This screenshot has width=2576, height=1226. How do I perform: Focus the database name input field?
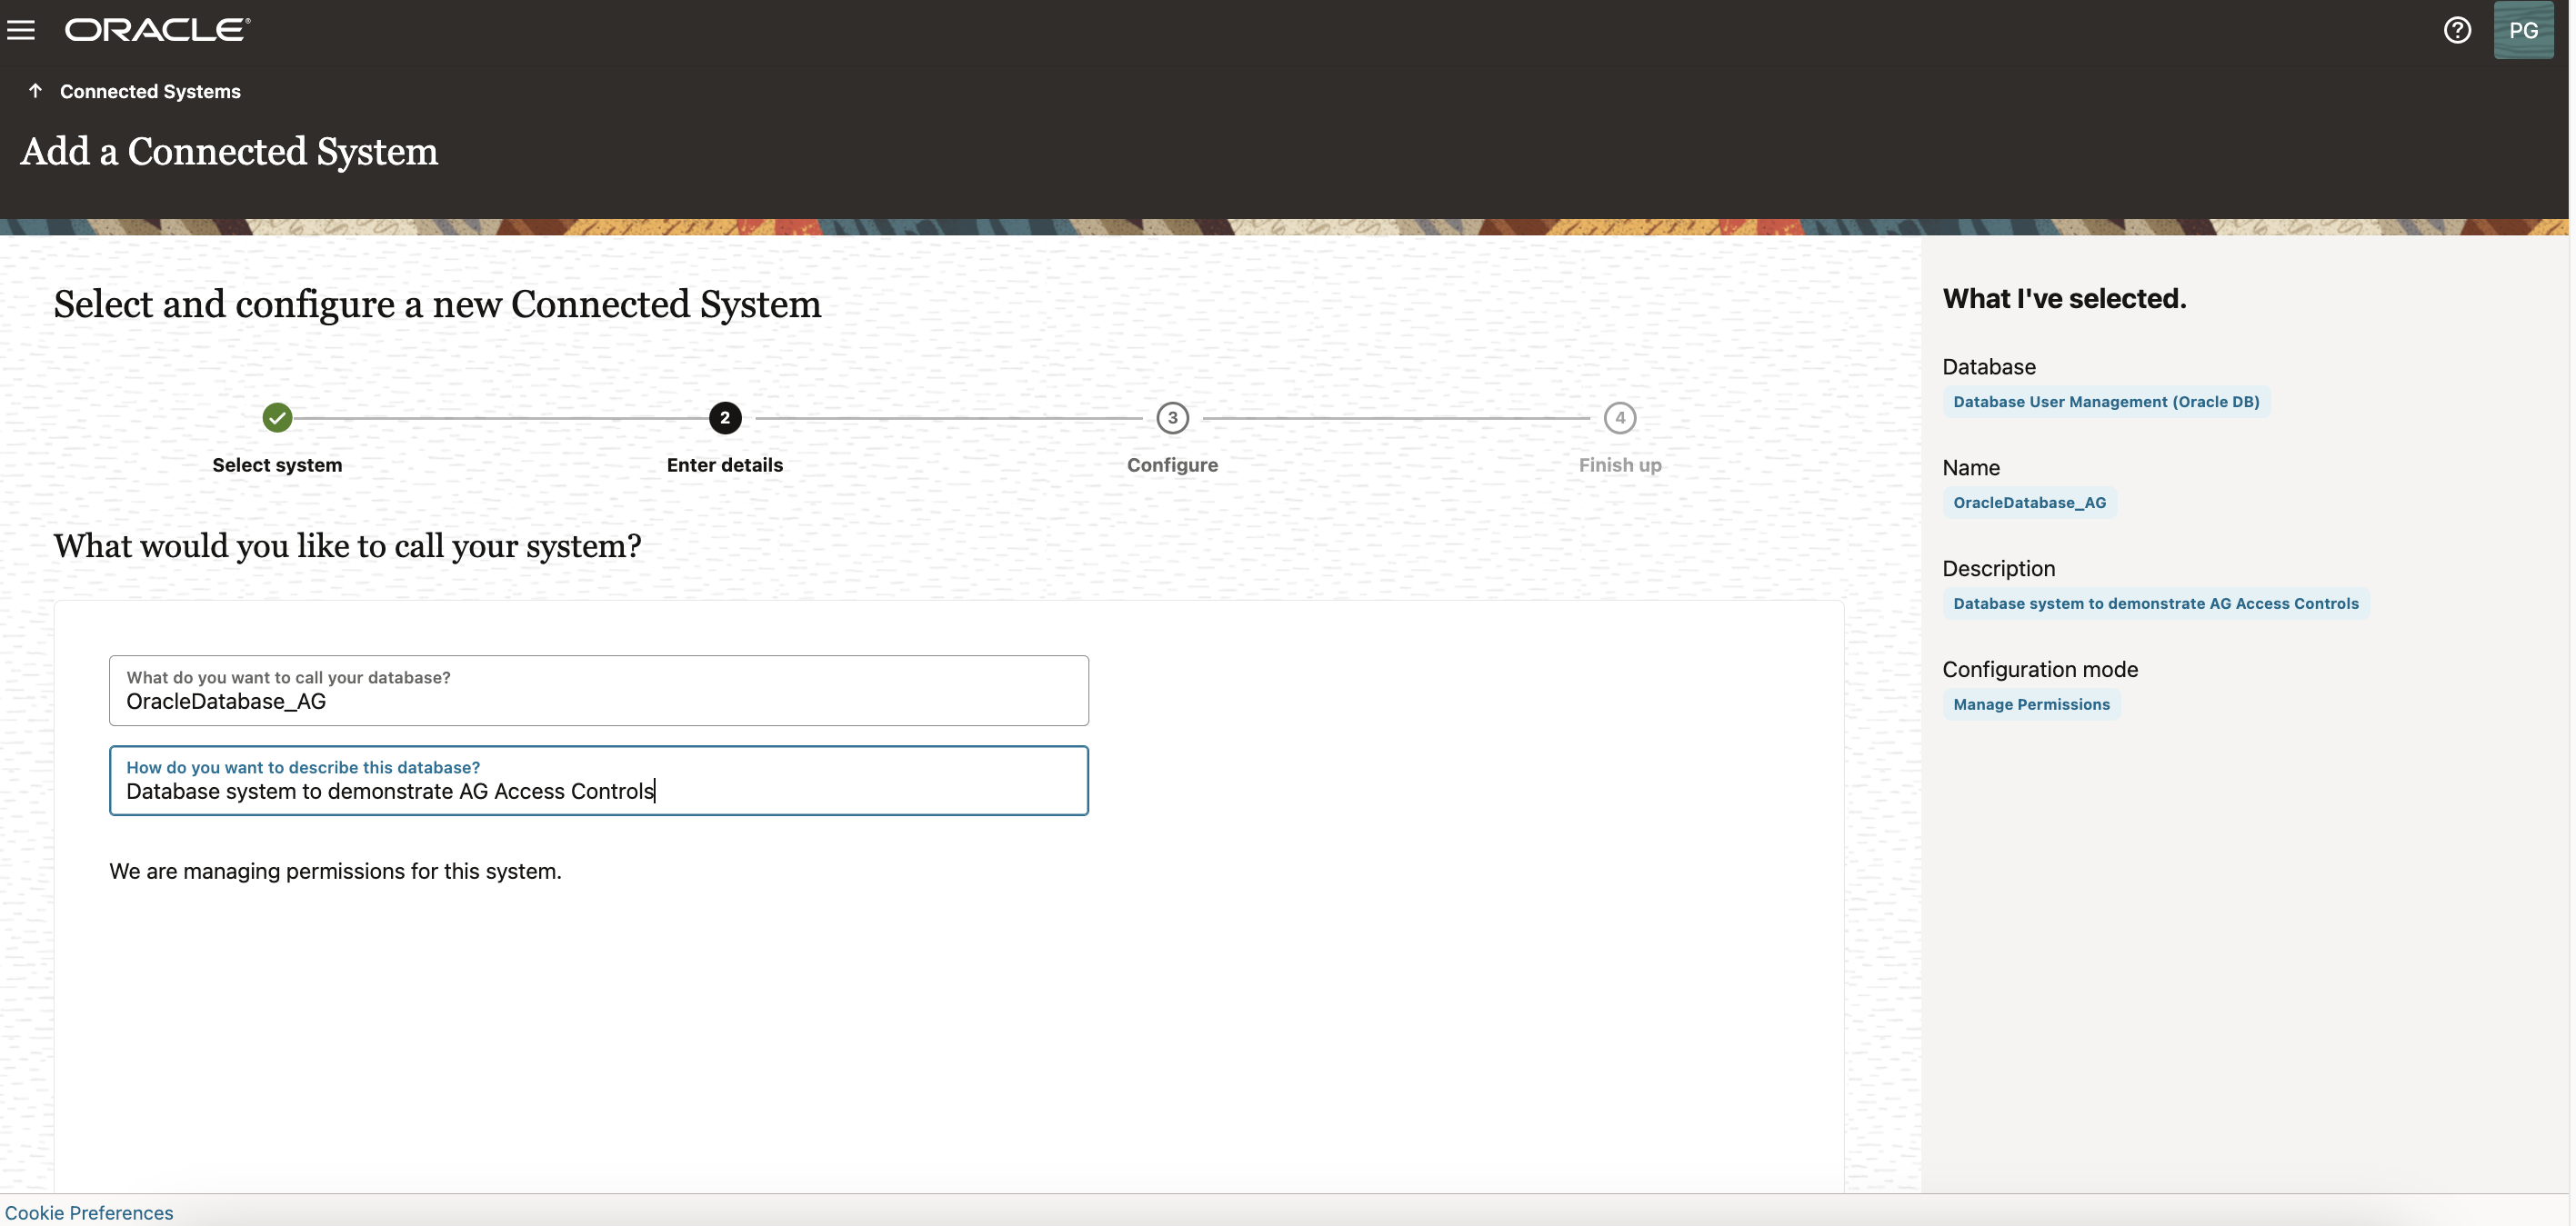(x=598, y=701)
